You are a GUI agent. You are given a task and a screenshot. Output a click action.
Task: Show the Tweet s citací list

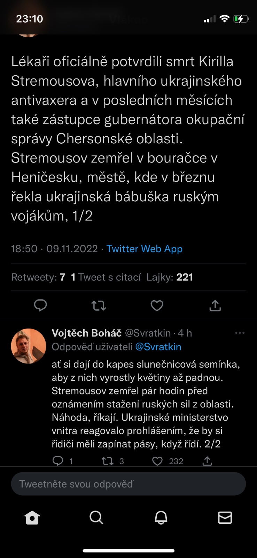click(106, 277)
